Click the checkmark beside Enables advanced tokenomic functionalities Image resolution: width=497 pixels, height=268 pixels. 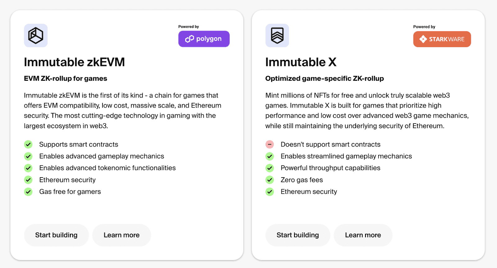28,168
